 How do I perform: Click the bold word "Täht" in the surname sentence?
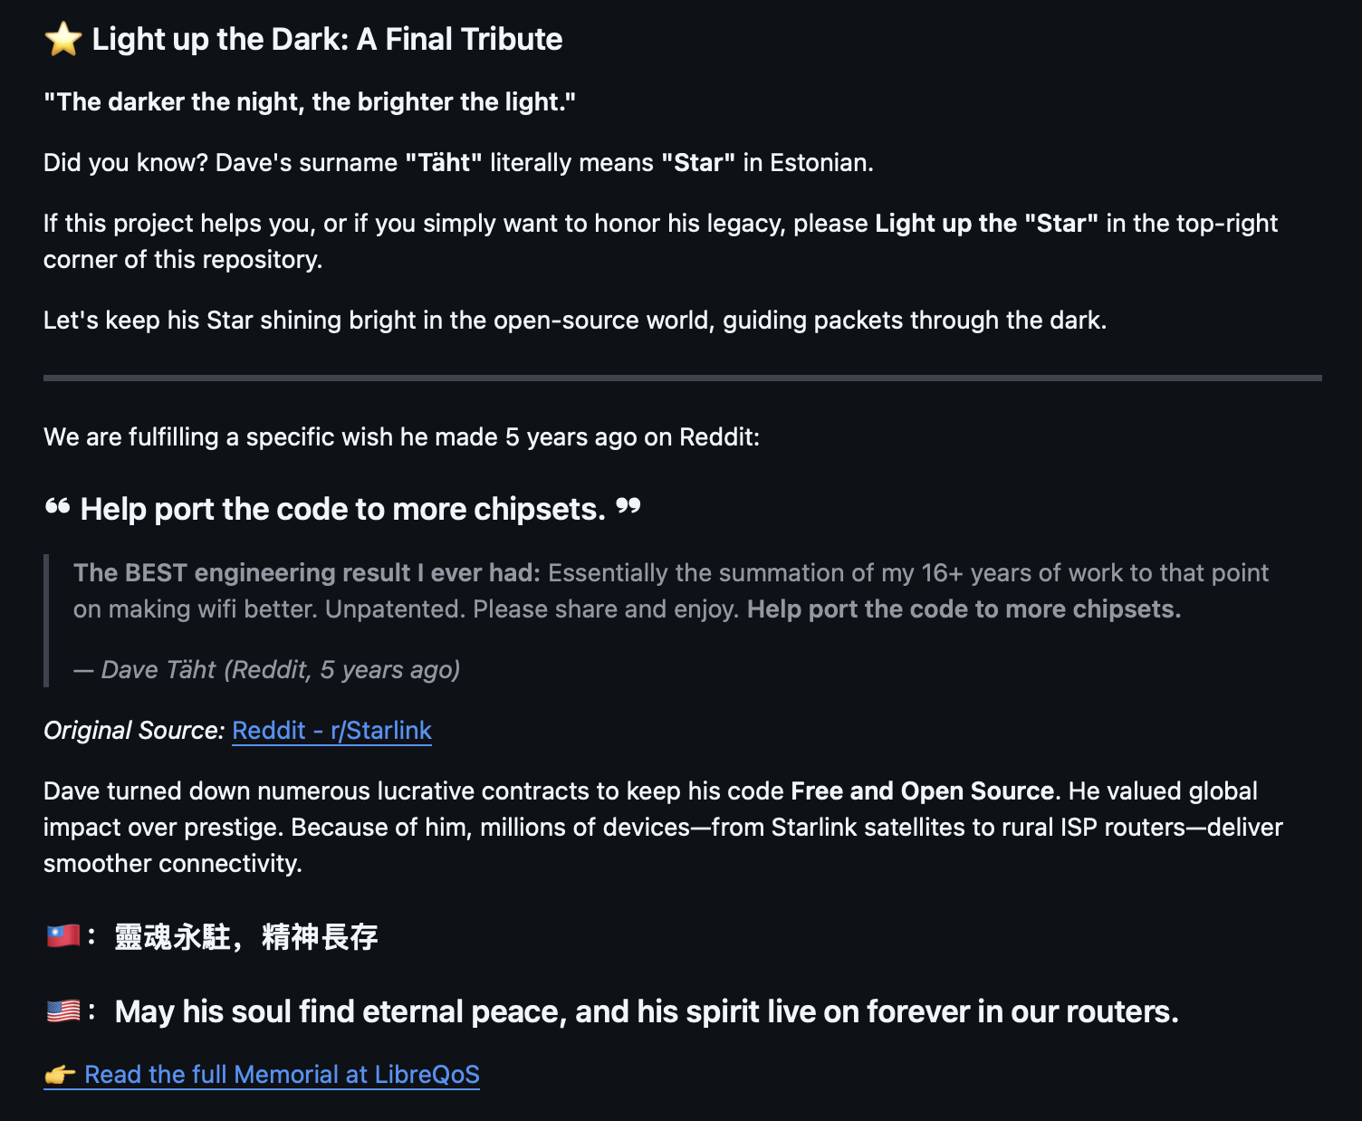pyautogui.click(x=444, y=163)
